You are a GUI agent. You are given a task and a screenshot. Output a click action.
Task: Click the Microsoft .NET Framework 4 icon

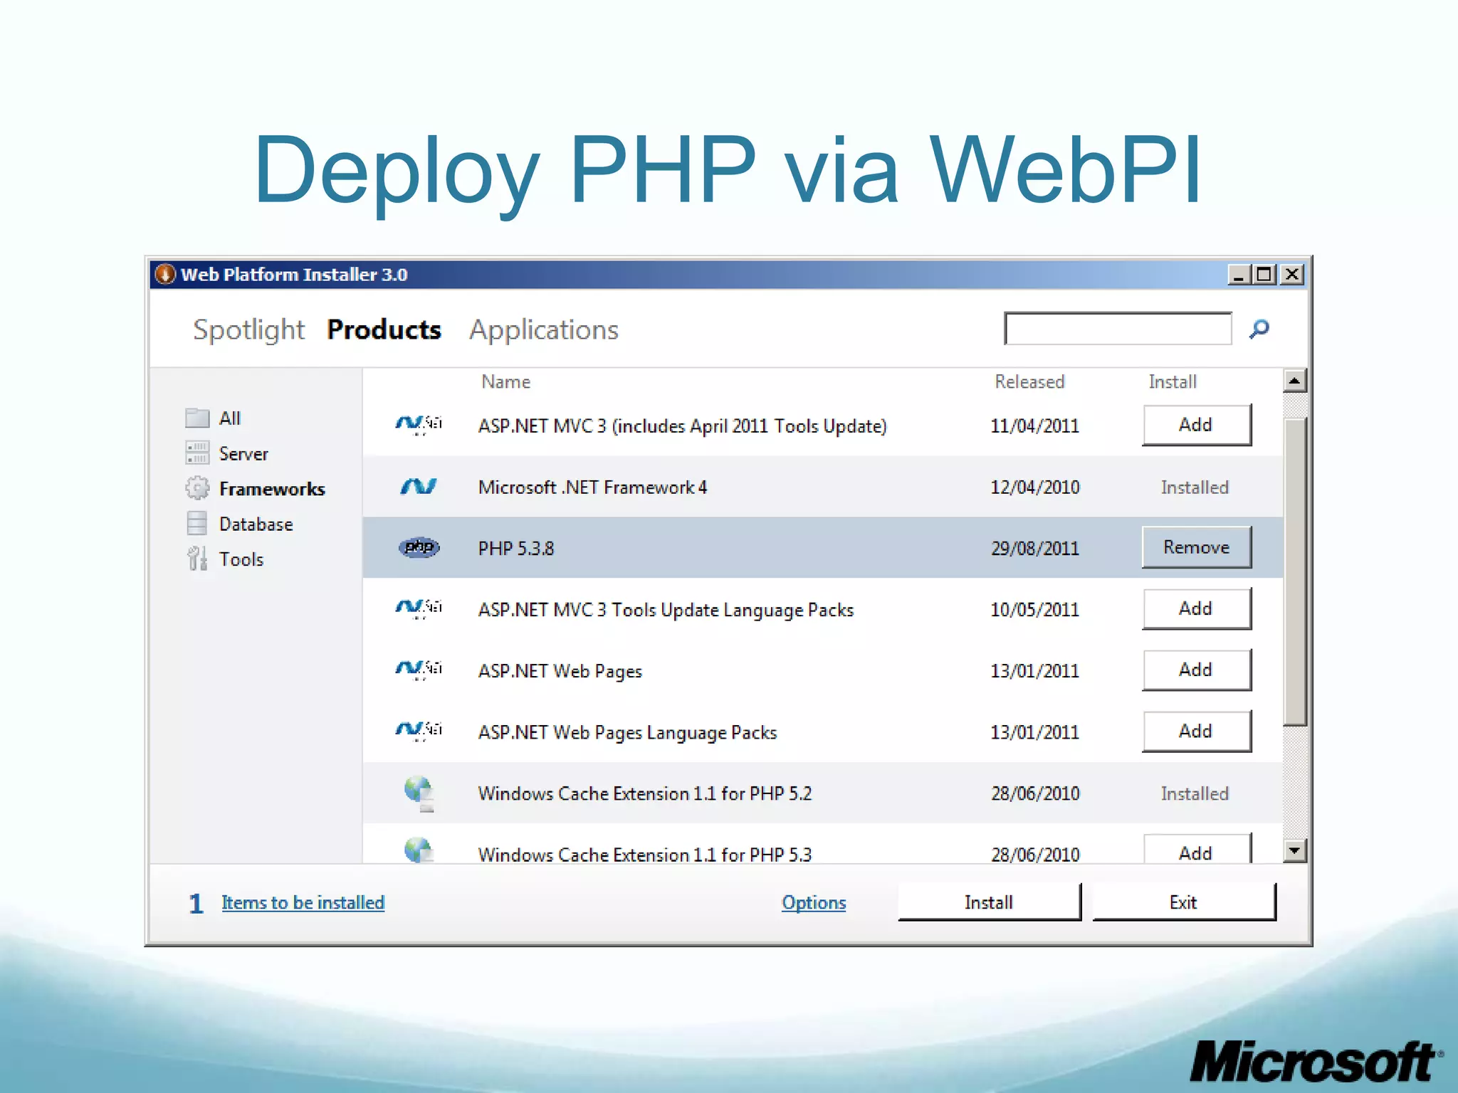click(419, 487)
